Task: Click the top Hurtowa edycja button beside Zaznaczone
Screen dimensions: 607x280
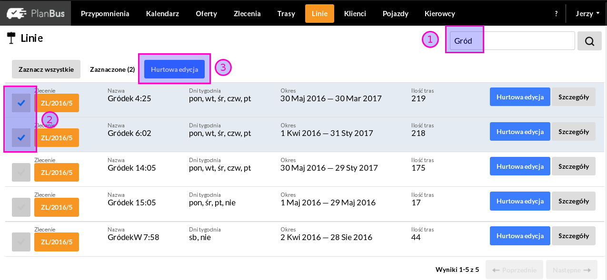Action: (x=174, y=69)
